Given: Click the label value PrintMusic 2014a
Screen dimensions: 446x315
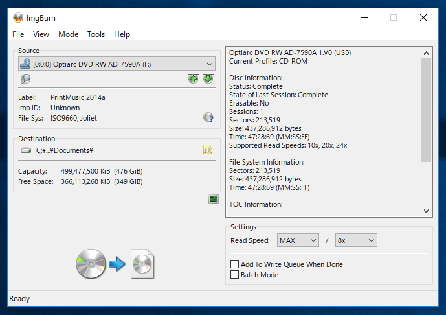Looking at the screenshot, I should (78, 97).
